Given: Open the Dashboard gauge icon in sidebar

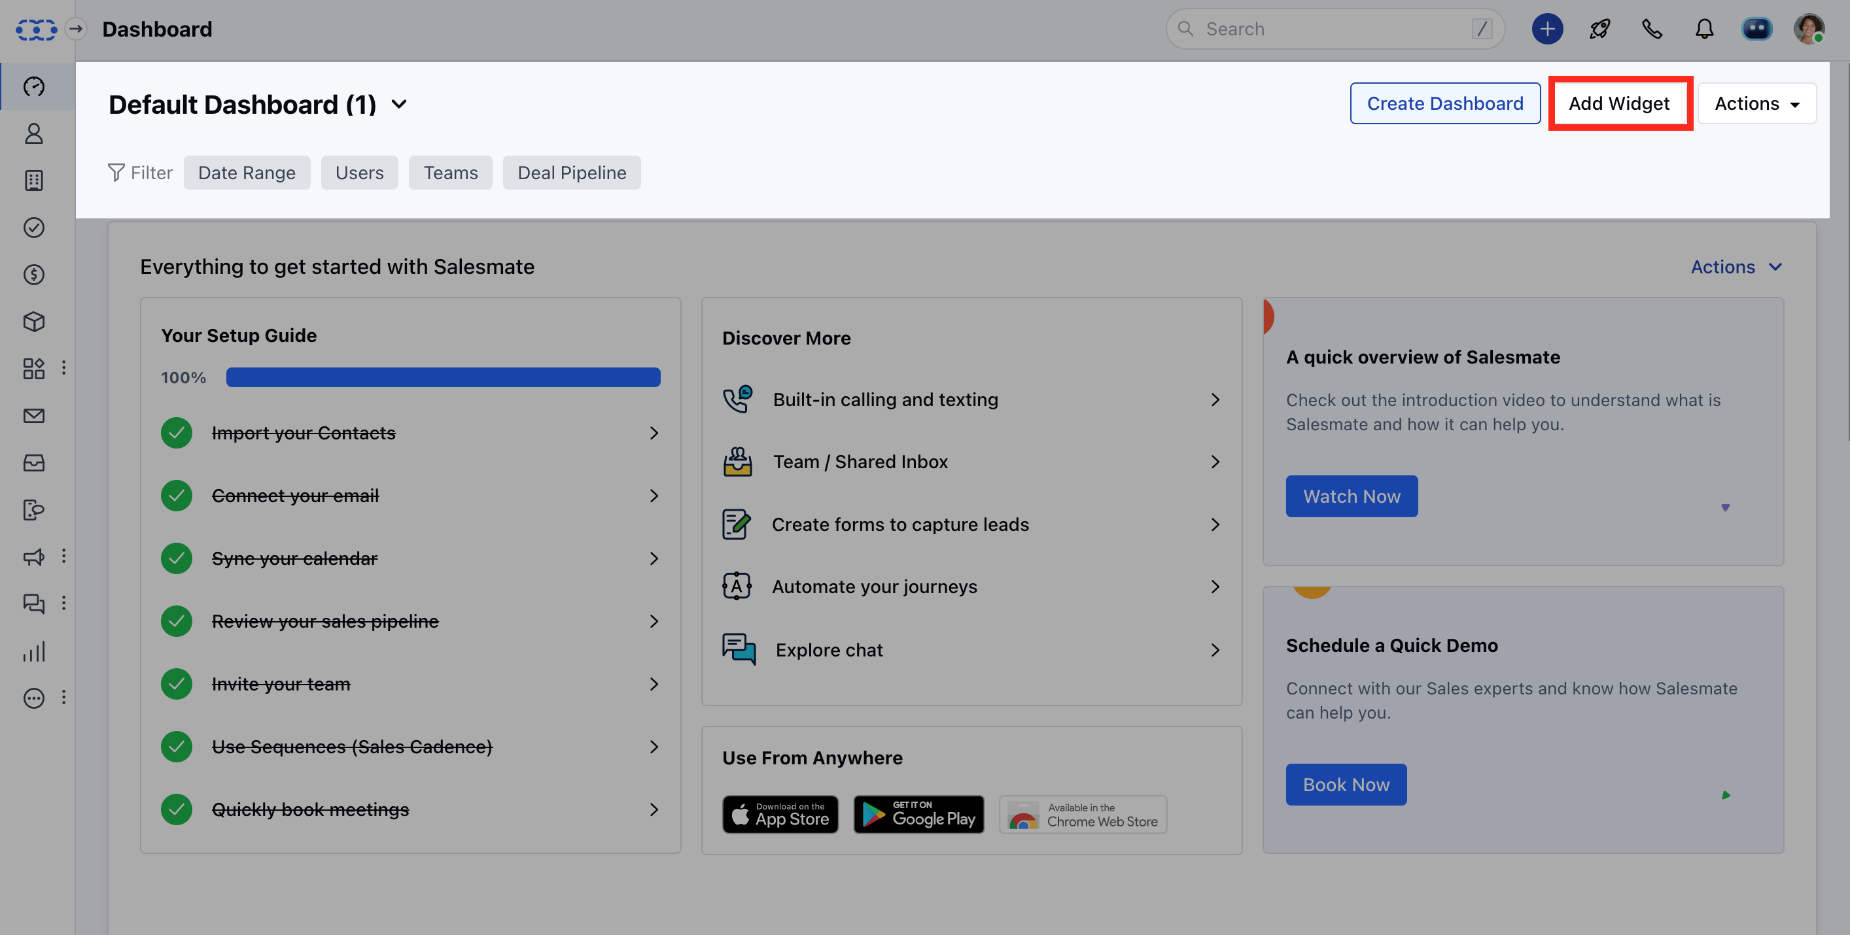Looking at the screenshot, I should (x=34, y=86).
